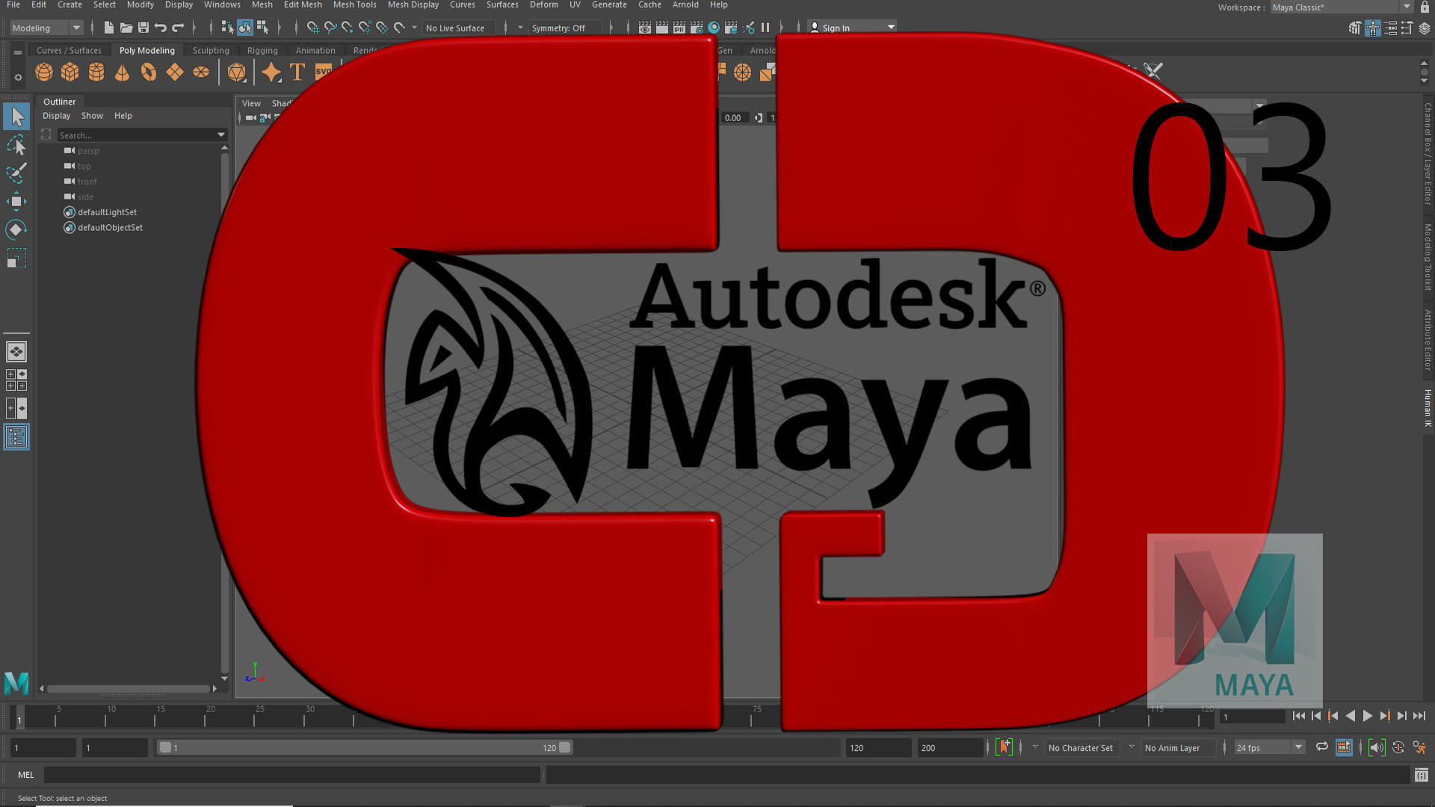The height and width of the screenshot is (807, 1435).
Task: Click No Live Surface field
Action: [458, 28]
